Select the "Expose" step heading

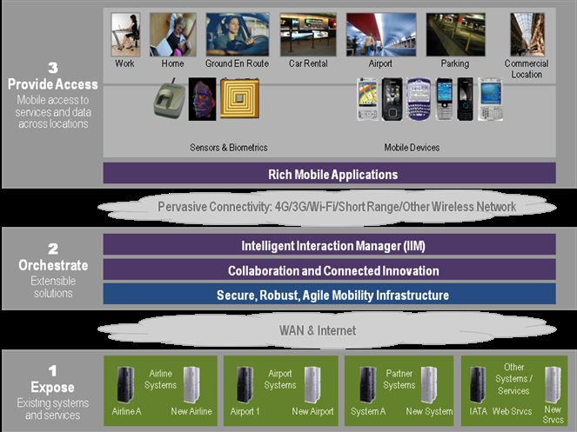point(52,387)
